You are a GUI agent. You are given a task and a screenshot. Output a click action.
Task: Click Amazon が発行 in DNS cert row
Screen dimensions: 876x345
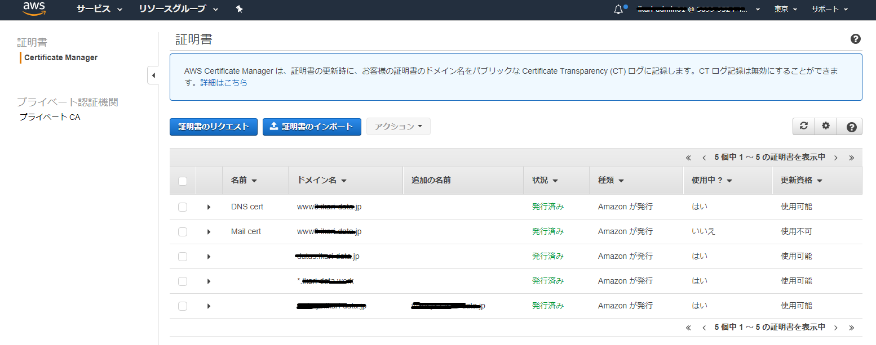pos(625,207)
